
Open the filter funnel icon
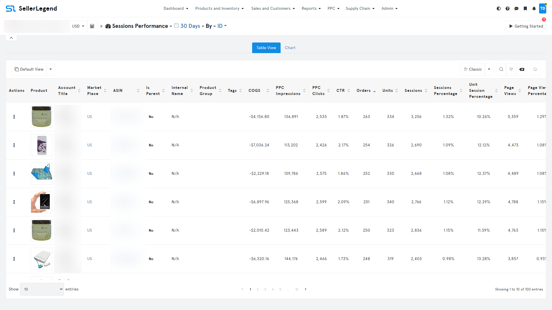coord(511,69)
